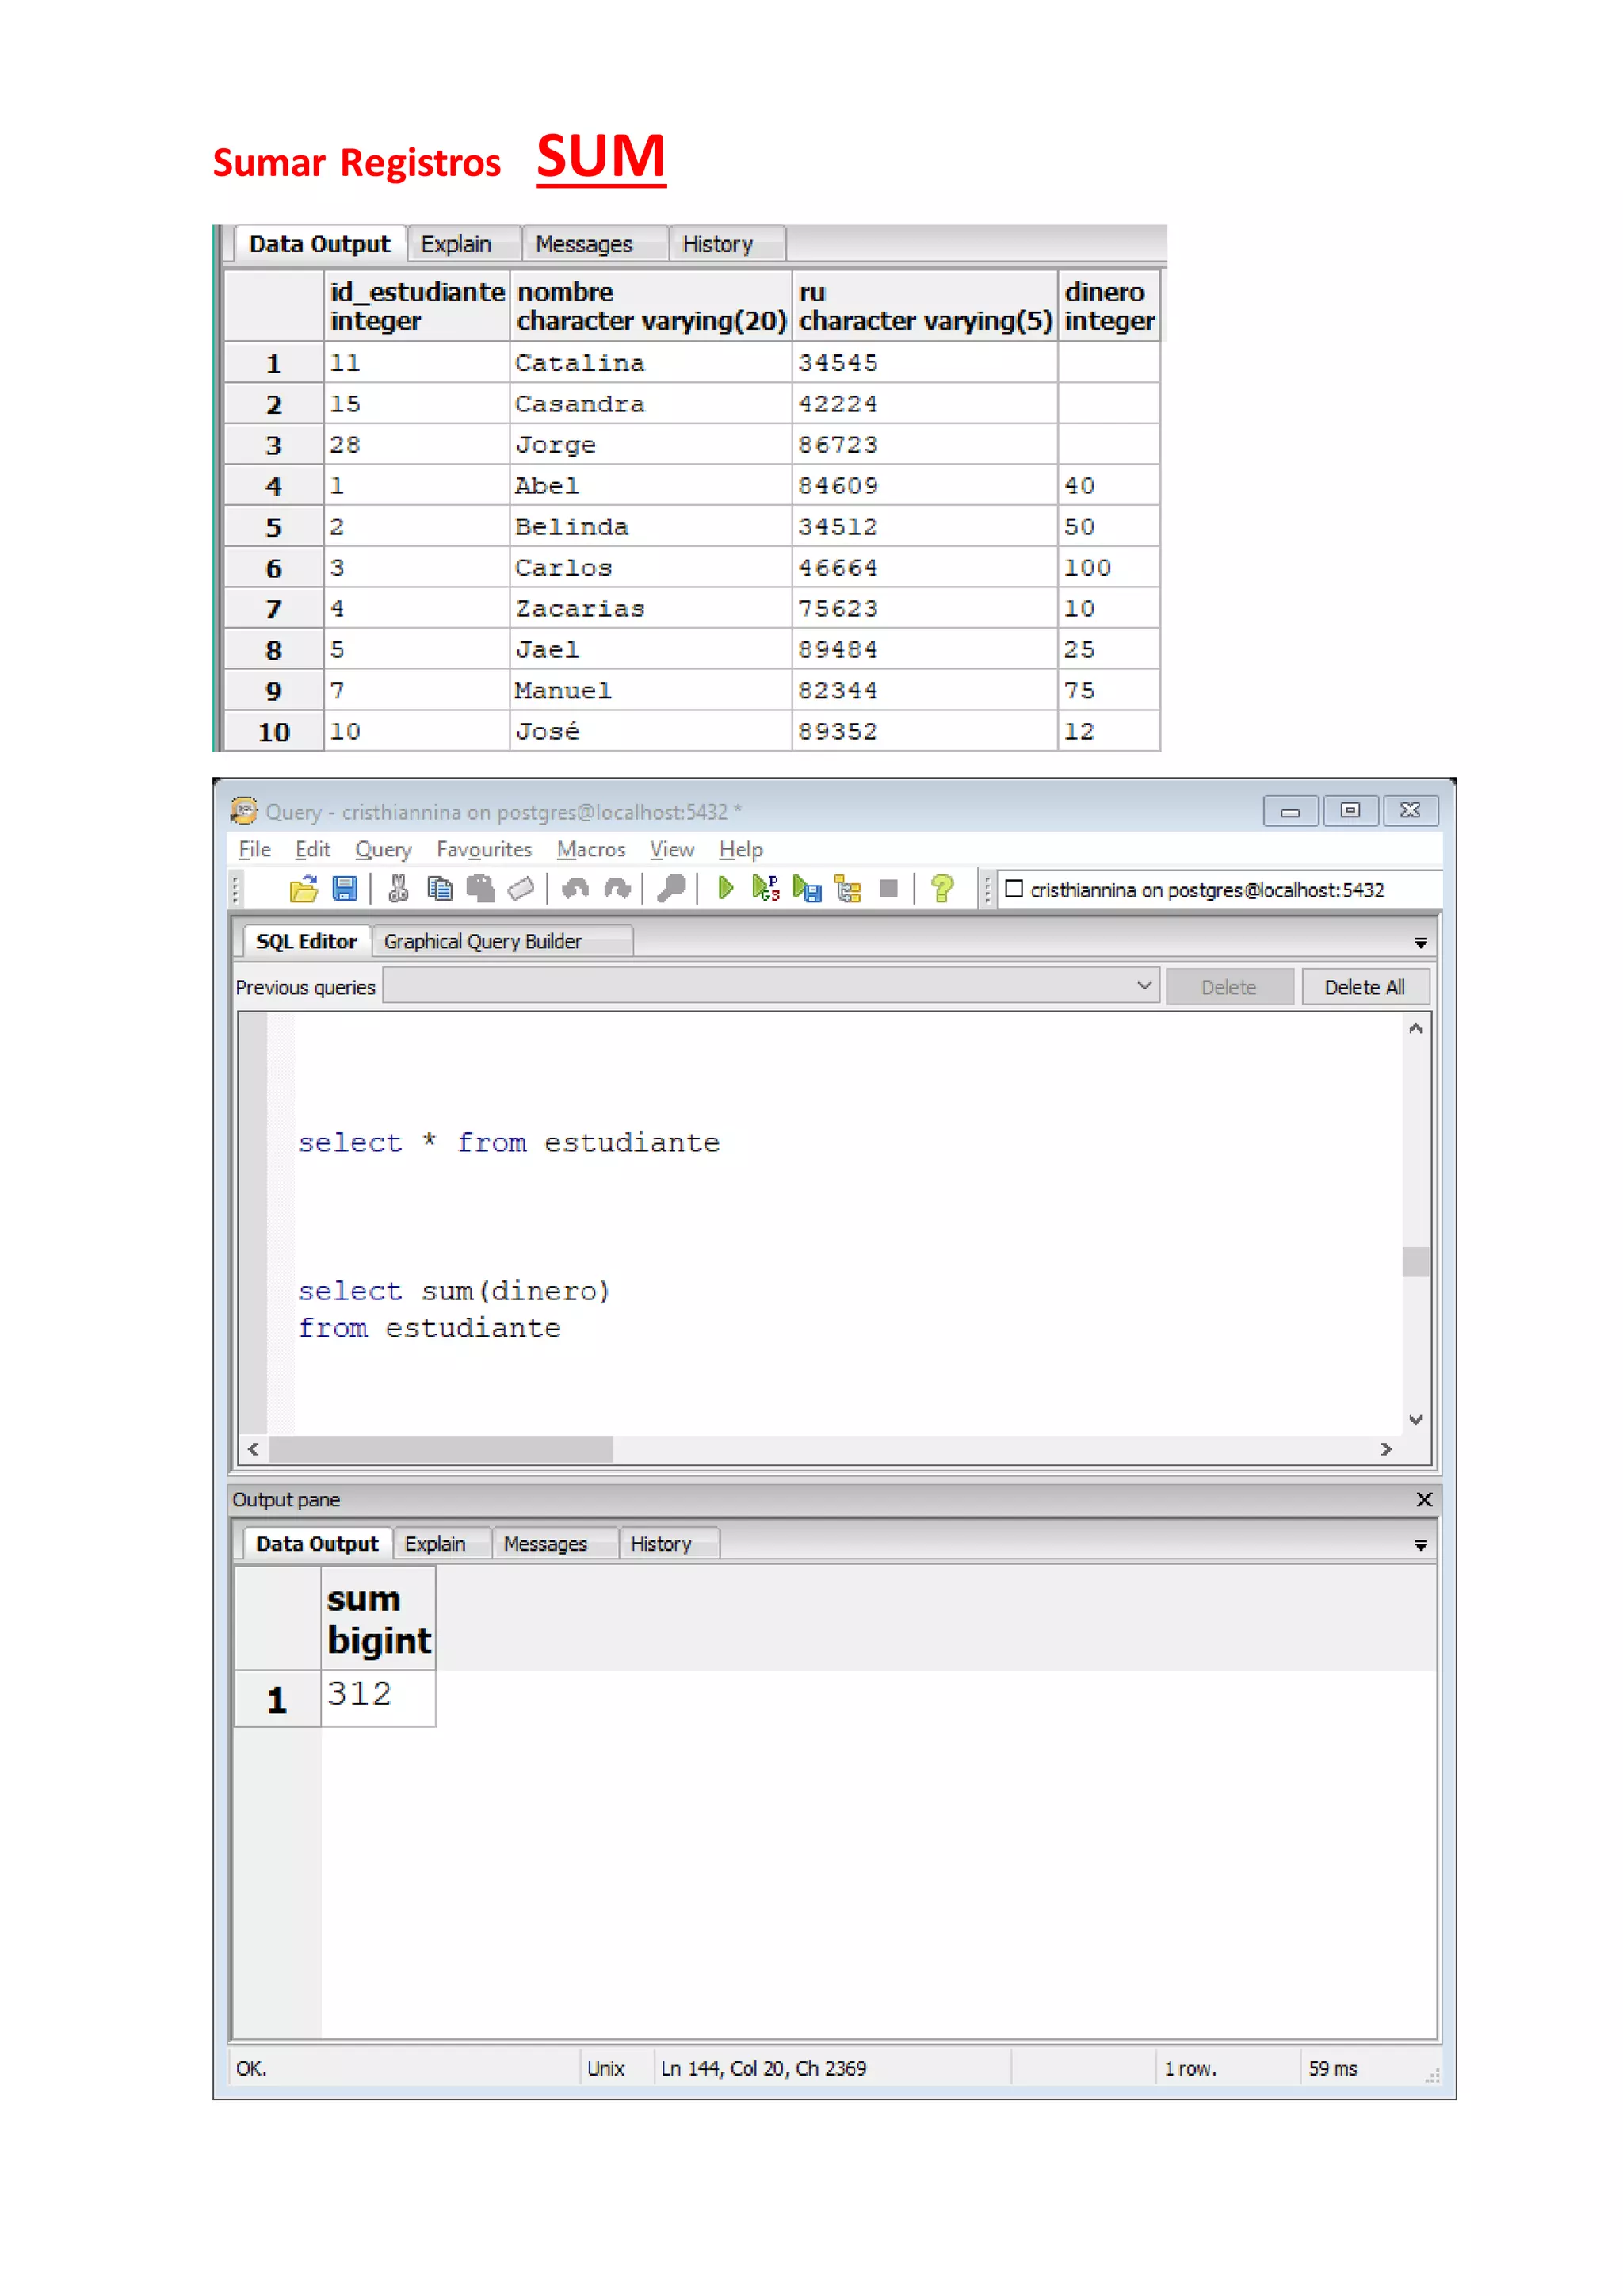Explain the query using the tree icon

[x=847, y=889]
